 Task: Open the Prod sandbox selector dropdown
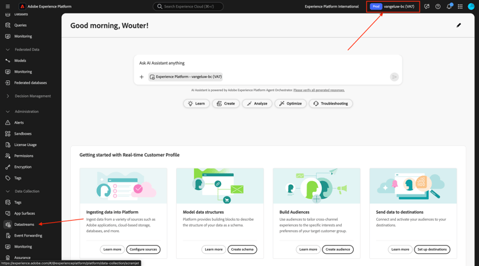click(x=393, y=6)
